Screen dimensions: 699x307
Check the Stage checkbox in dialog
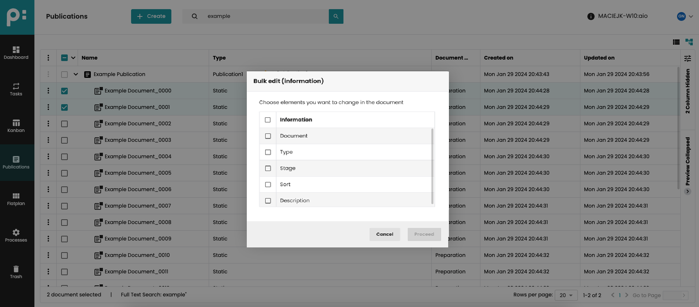point(268,168)
